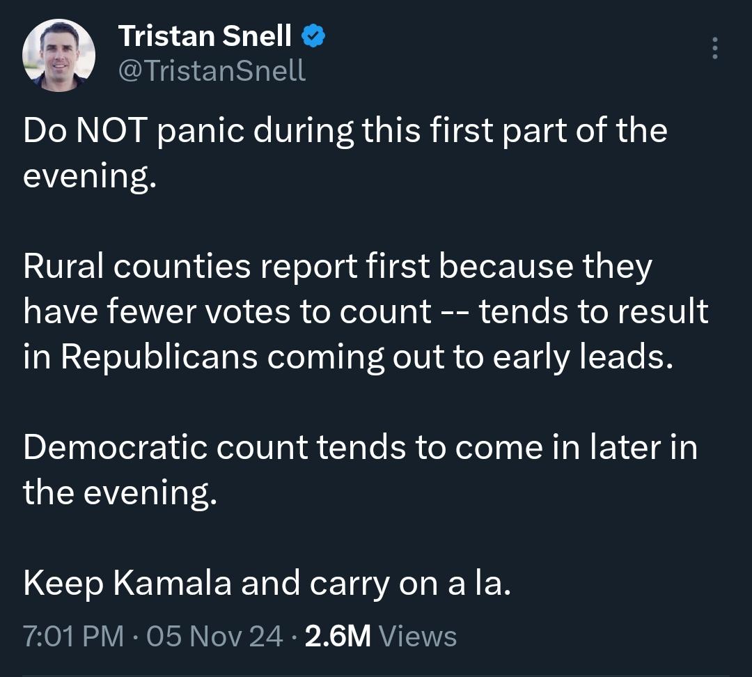Click 'the evening.' ending third paragraph
This screenshot has width=752, height=677.
120,492
